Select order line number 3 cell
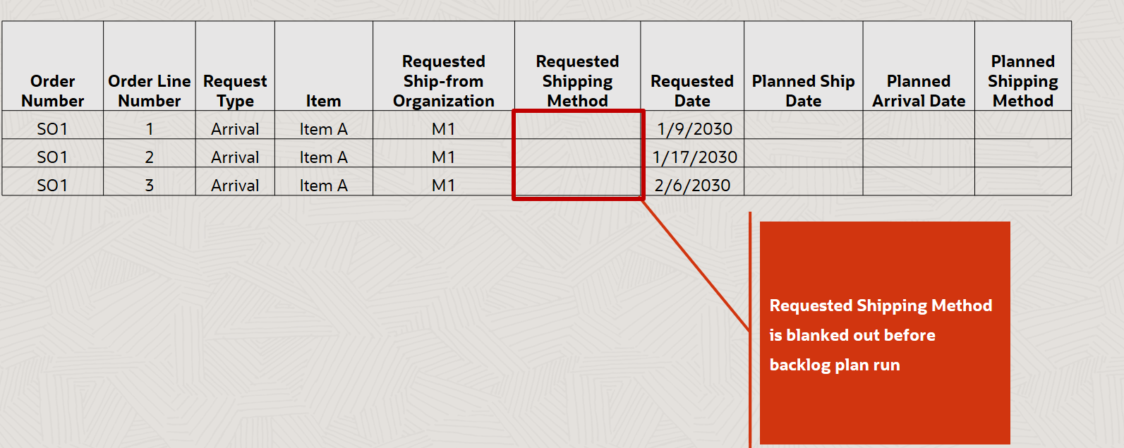Viewport: 1124px width, 448px height. click(150, 185)
